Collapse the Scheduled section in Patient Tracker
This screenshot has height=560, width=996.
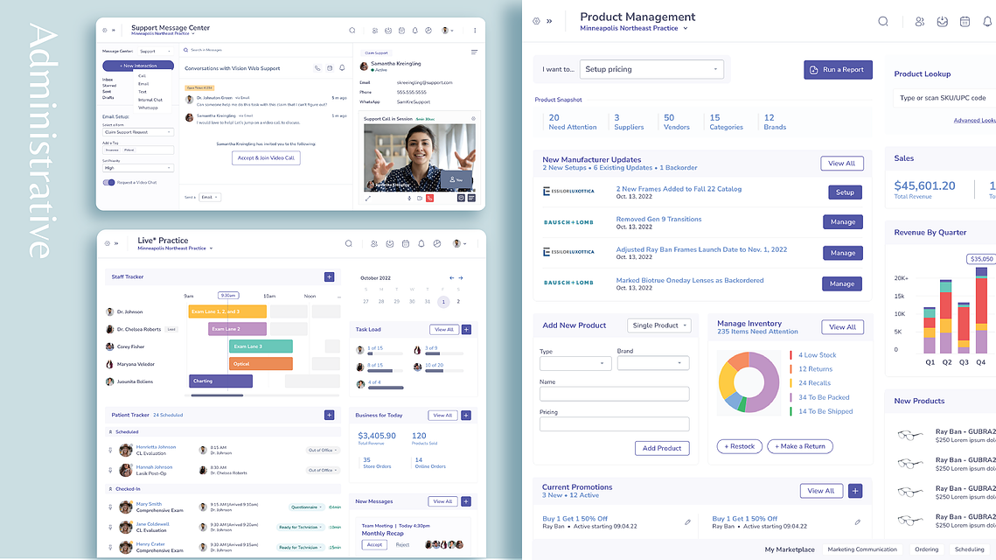[110, 431]
